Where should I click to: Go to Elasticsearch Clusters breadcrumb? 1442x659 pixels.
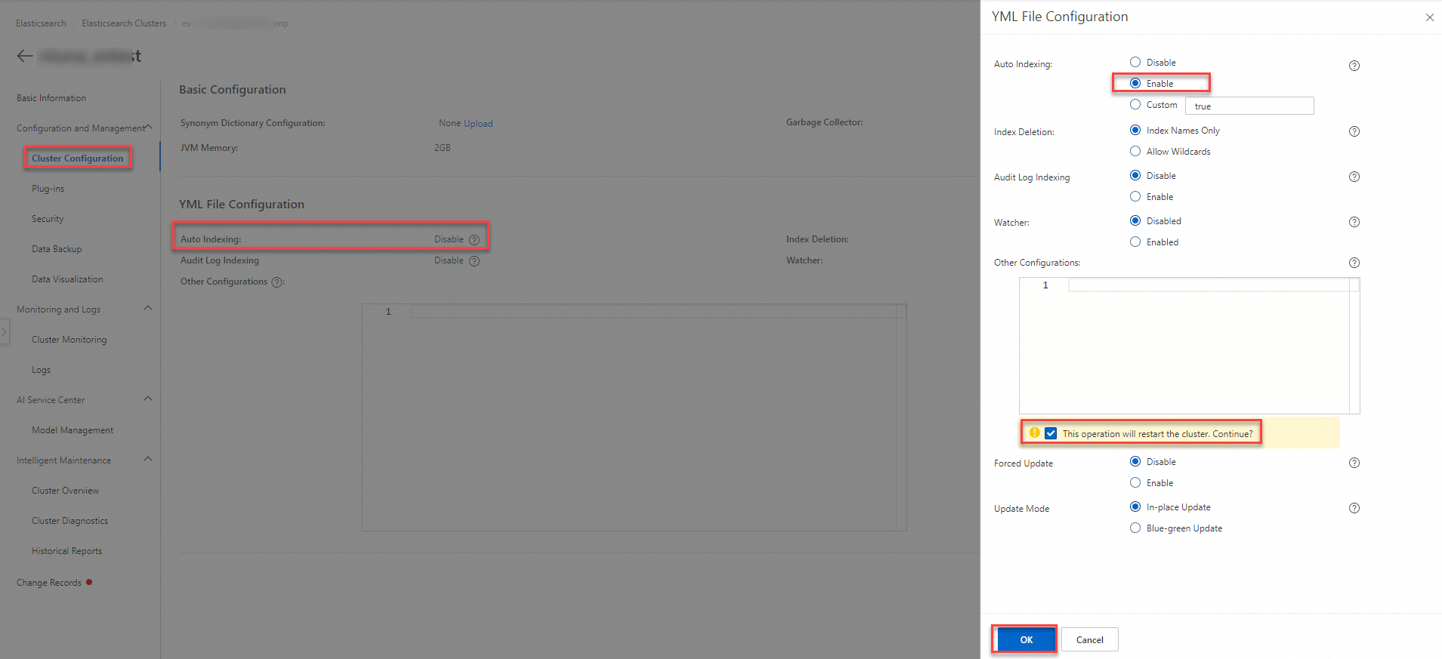tap(124, 23)
